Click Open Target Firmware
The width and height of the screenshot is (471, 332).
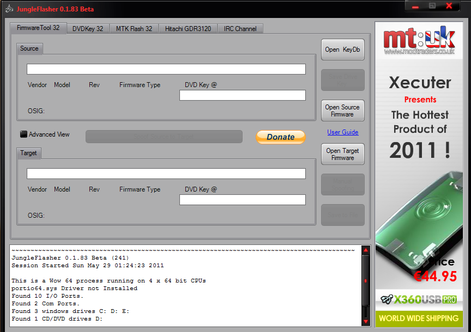tap(343, 154)
